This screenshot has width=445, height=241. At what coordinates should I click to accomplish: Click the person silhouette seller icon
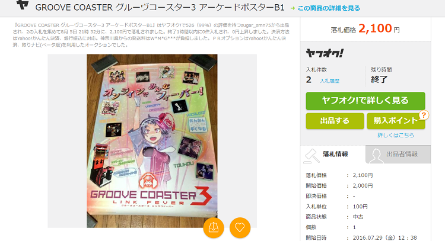(x=376, y=156)
